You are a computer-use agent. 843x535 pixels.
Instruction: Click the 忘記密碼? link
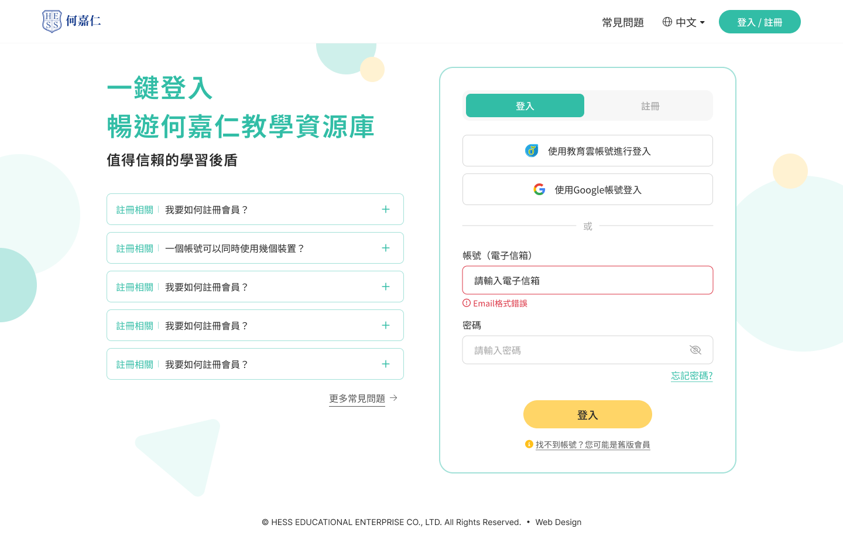[692, 376]
